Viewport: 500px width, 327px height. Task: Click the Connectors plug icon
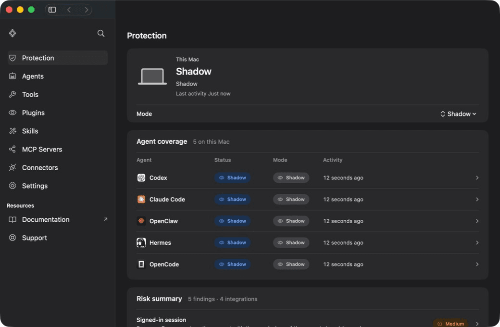point(12,167)
